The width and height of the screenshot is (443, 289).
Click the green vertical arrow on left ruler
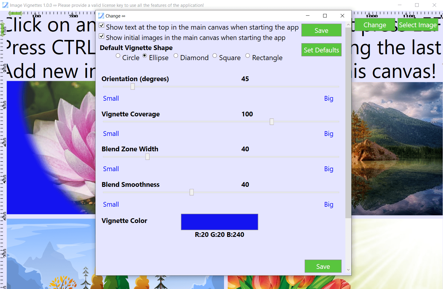pyautogui.click(x=3, y=29)
